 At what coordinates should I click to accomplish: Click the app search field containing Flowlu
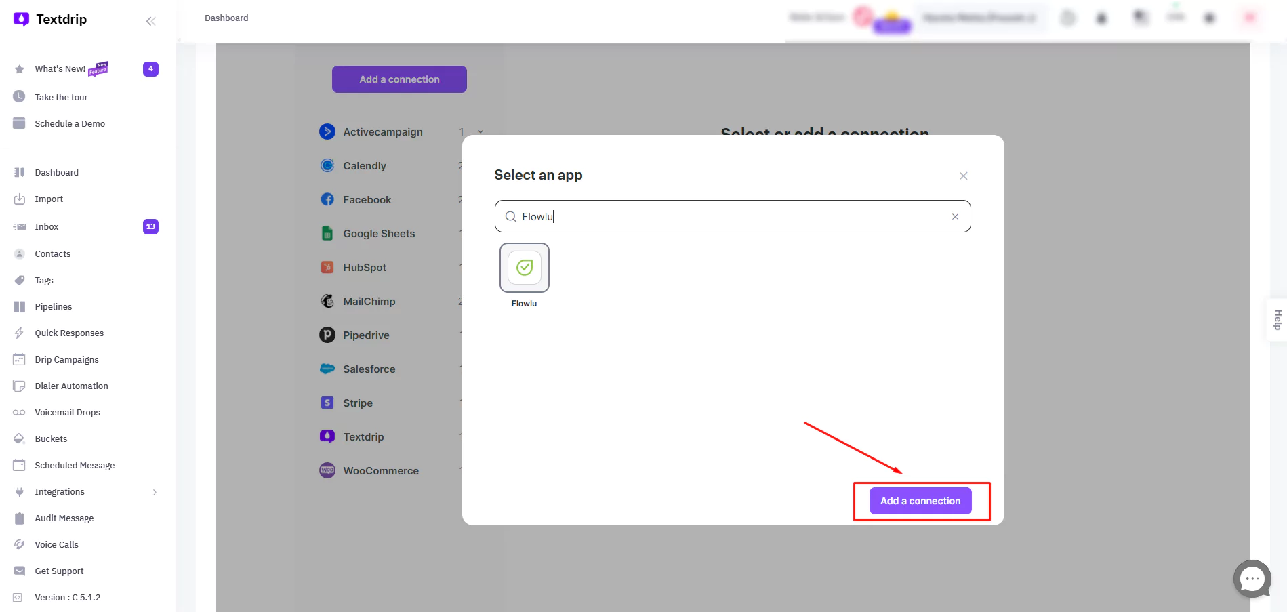click(x=733, y=216)
